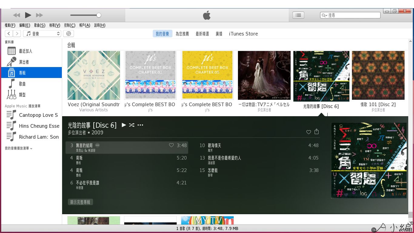This screenshot has height=233, width=414.
Task: Select track 15 怎麼能
Action: [x=259, y=172]
